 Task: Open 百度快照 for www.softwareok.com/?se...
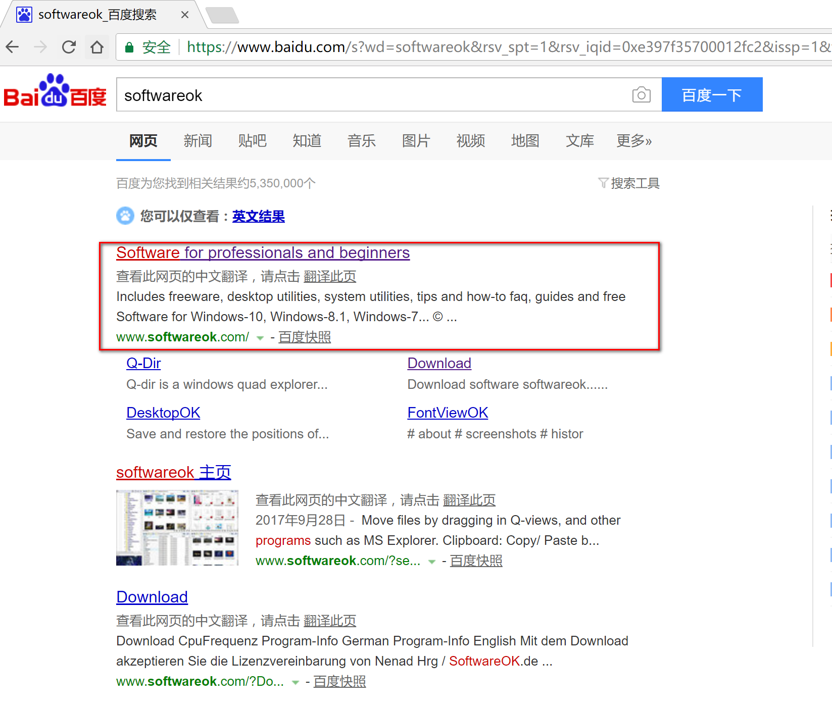[x=476, y=561]
